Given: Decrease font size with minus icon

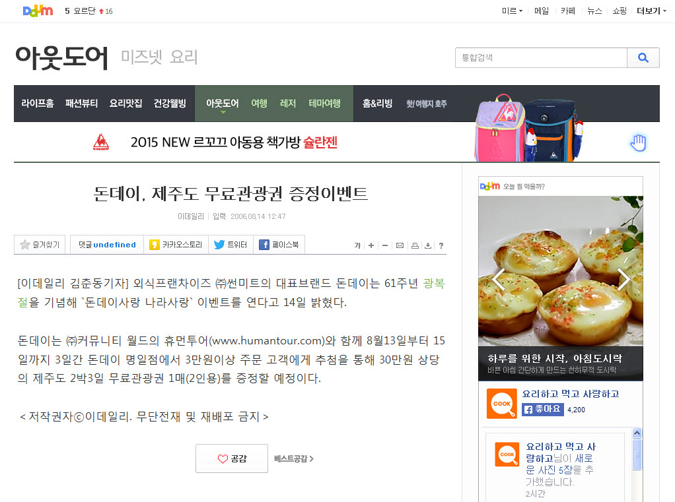Looking at the screenshot, I should (x=385, y=245).
